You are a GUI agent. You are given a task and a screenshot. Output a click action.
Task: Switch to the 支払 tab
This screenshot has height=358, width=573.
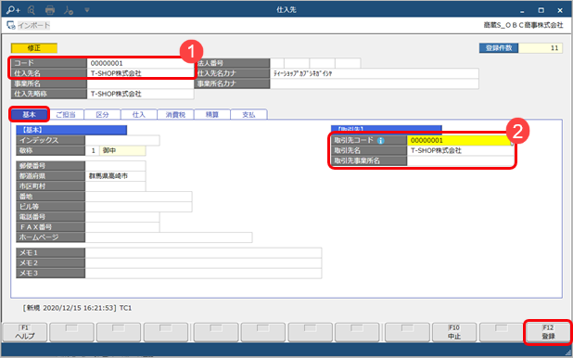(x=248, y=114)
